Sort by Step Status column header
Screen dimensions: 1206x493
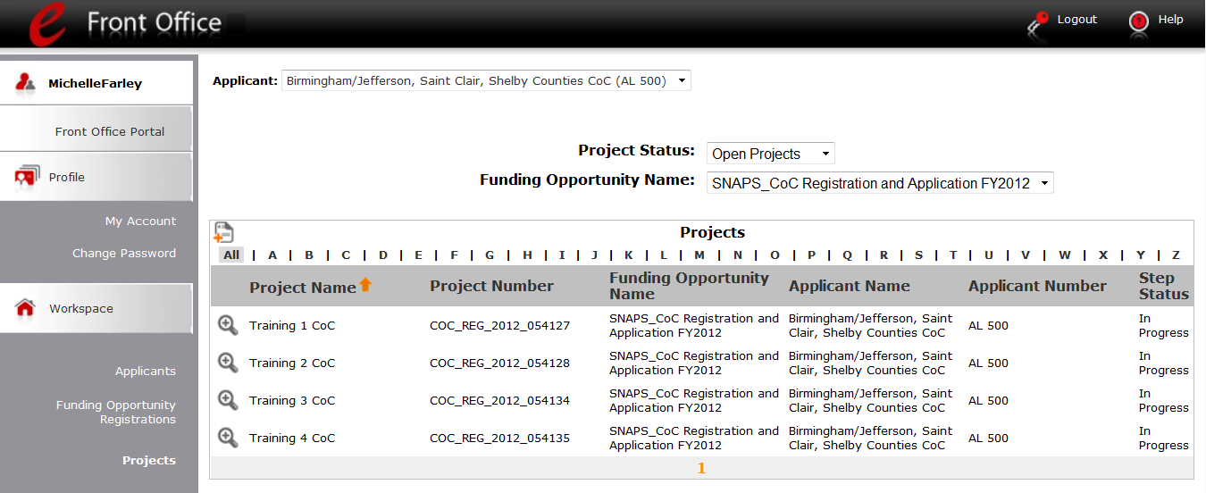pos(1164,286)
